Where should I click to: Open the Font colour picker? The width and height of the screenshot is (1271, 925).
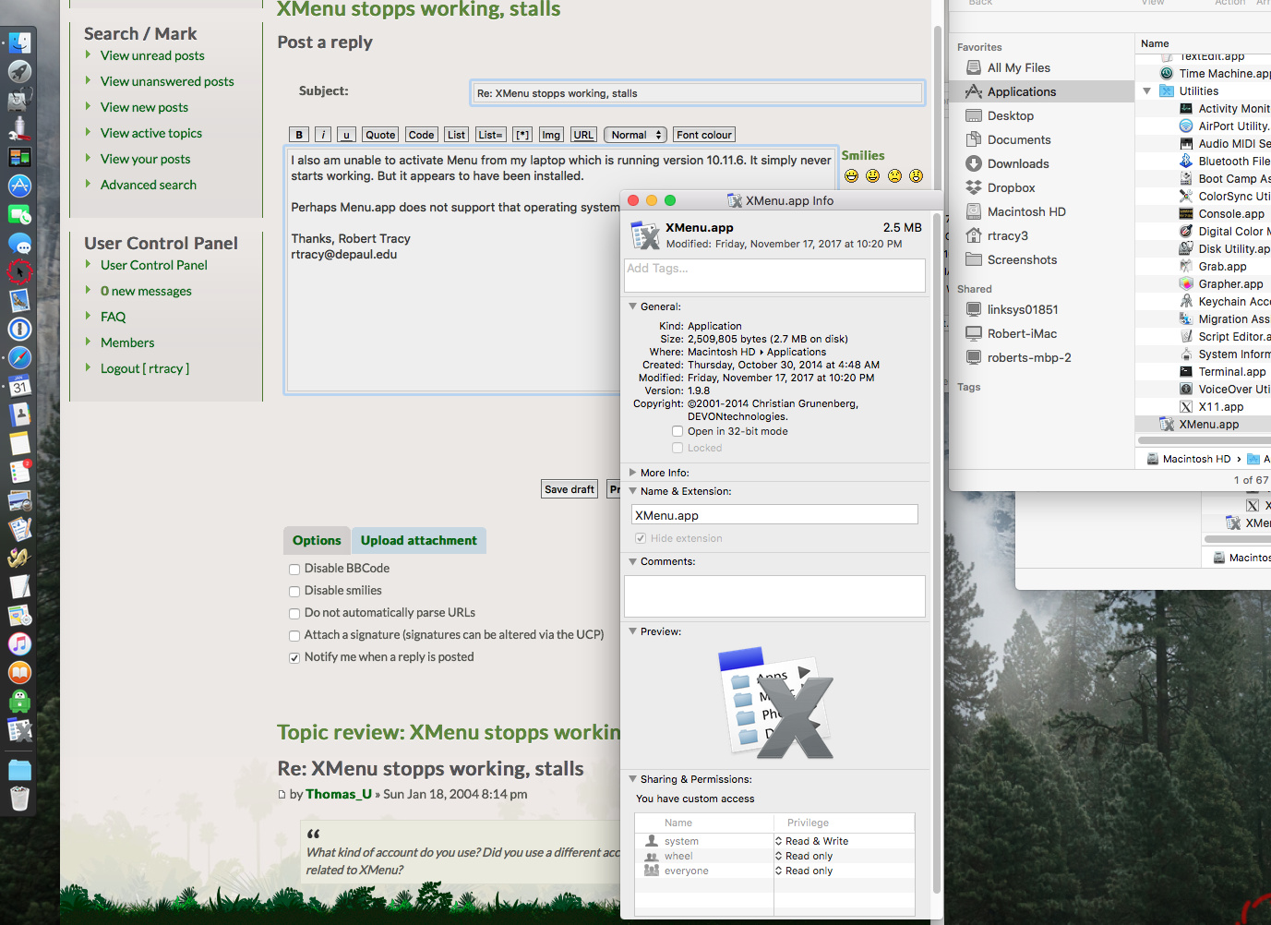703,134
